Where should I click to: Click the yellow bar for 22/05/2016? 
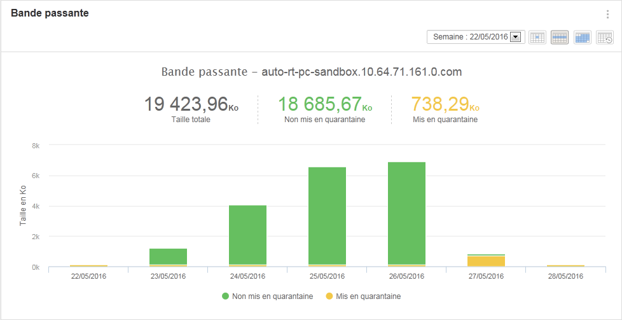point(88,266)
